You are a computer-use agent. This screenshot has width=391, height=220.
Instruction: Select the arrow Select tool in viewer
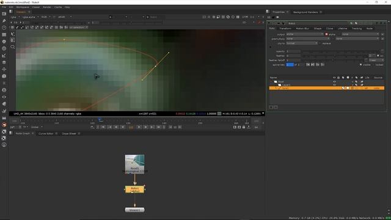pos(12,34)
